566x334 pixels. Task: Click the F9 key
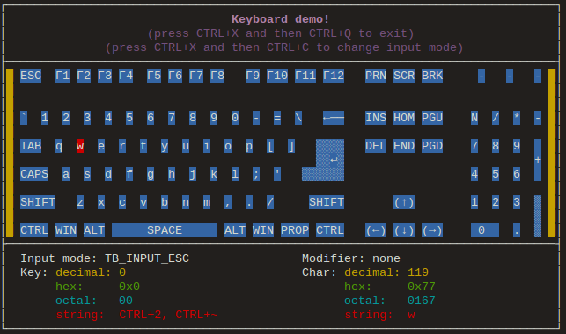(253, 76)
